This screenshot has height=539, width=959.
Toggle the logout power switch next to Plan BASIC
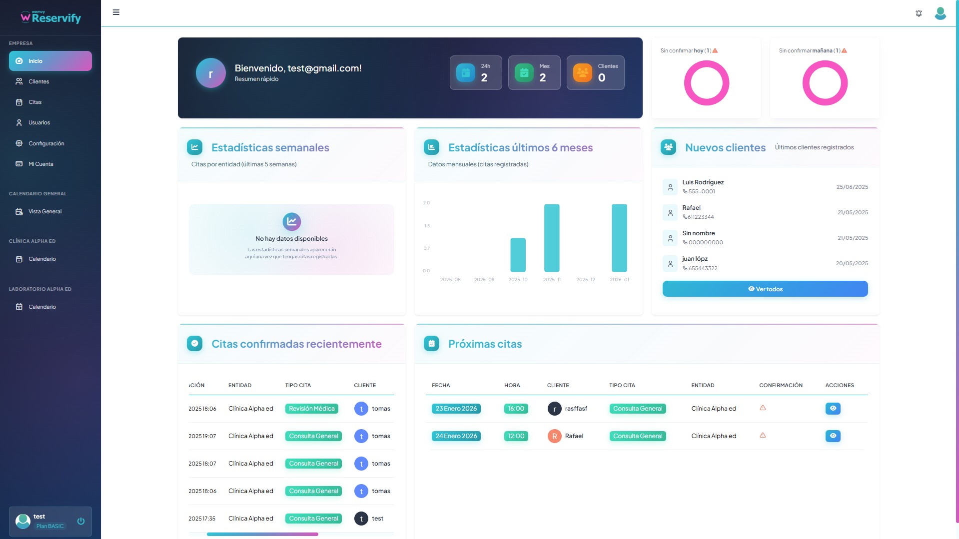[x=81, y=521]
